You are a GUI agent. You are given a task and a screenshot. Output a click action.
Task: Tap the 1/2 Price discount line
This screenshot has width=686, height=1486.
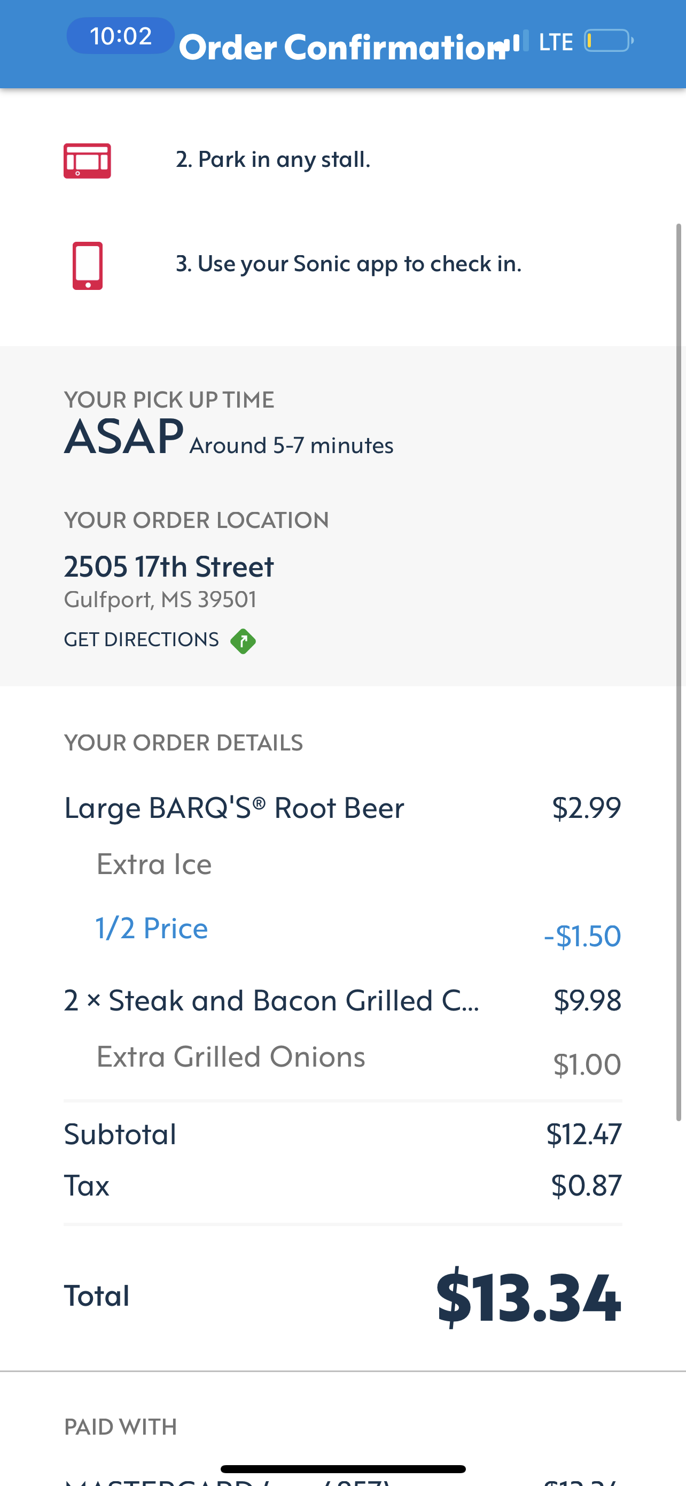point(152,928)
